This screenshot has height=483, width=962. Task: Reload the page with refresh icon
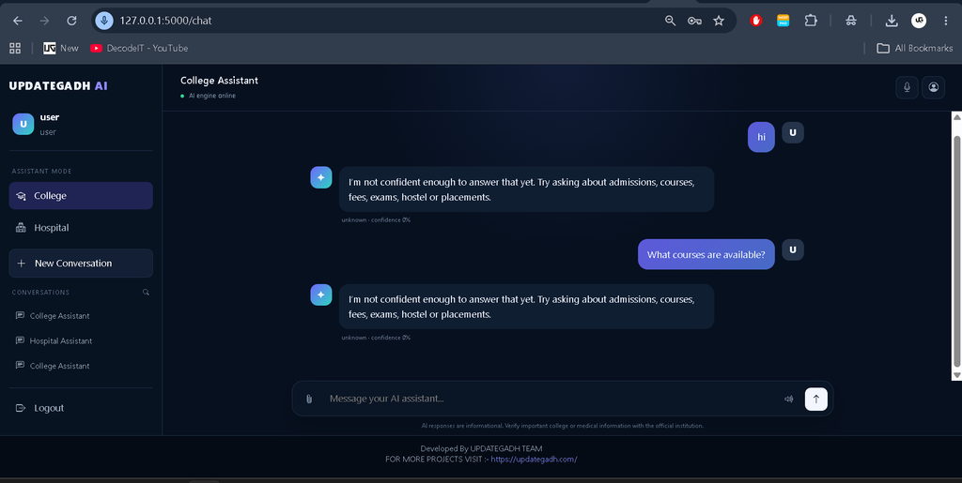click(71, 21)
